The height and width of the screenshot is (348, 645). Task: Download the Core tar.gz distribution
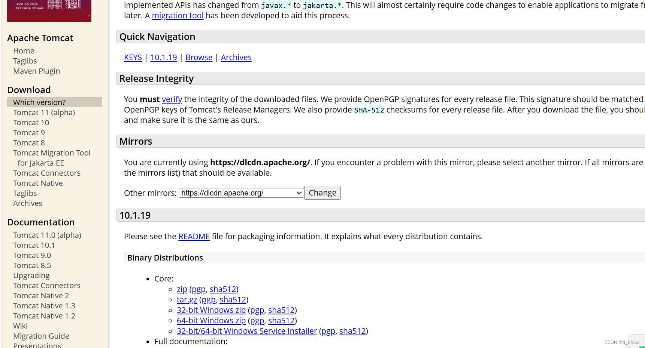click(x=187, y=300)
